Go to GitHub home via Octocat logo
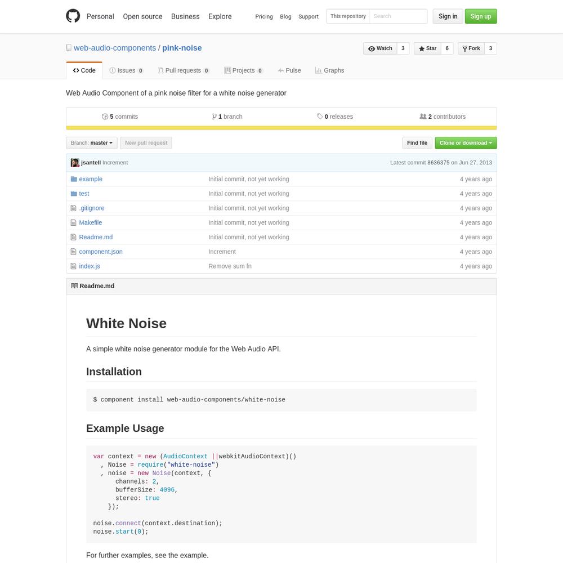563x563 pixels. (73, 16)
